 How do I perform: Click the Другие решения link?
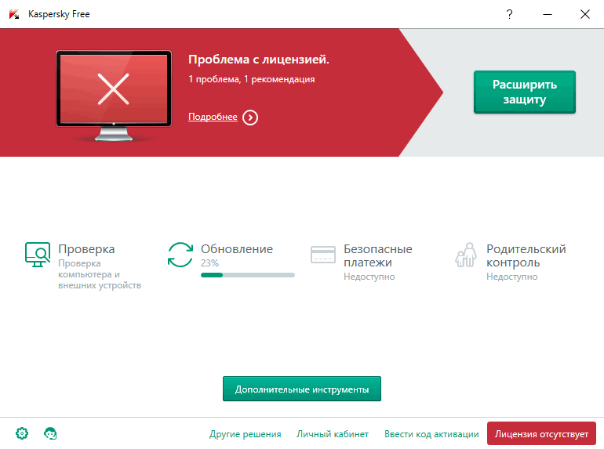click(x=245, y=434)
